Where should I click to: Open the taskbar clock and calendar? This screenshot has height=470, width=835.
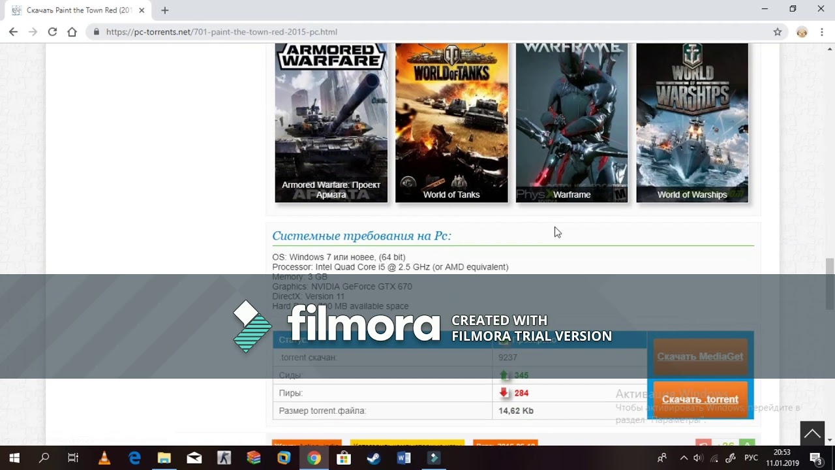pos(782,458)
